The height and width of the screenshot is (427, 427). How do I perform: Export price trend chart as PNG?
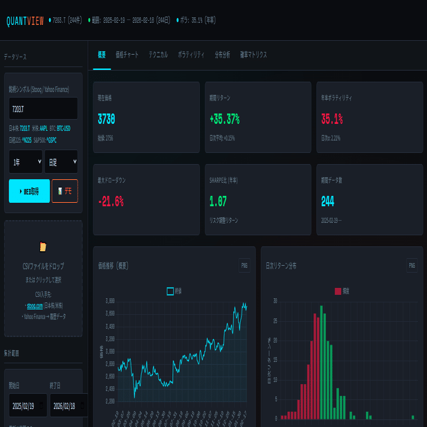tap(244, 266)
